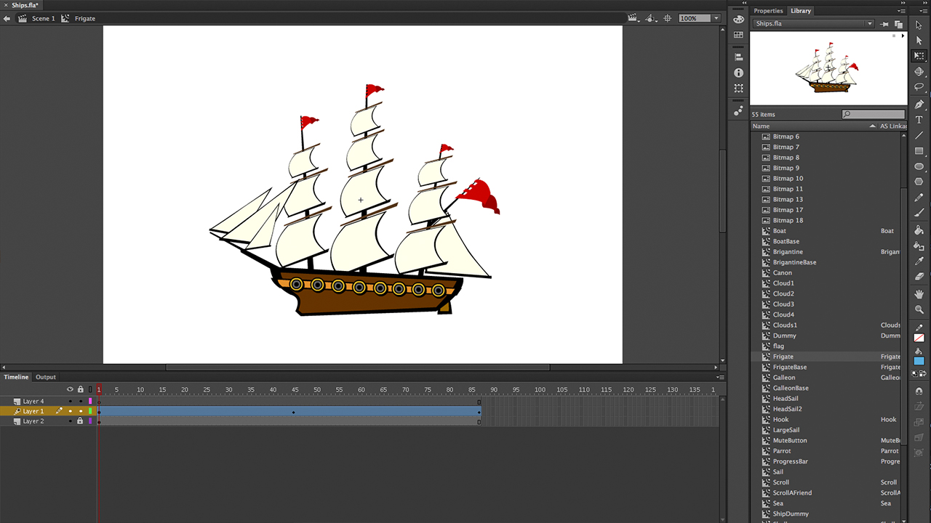Toggle library sort order arrow
931x523 pixels.
pos(873,126)
